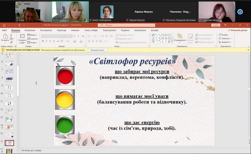Select the text box shape in gallery
The image size is (251, 154).
pyautogui.click(x=153, y=35)
